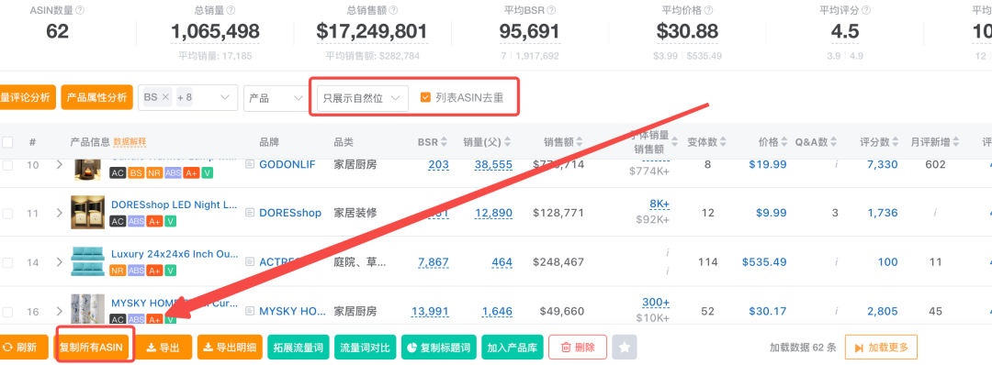Viewport: 992px width, 365px height.
Task: Click the child sales value 8K+
Action: [659, 204]
